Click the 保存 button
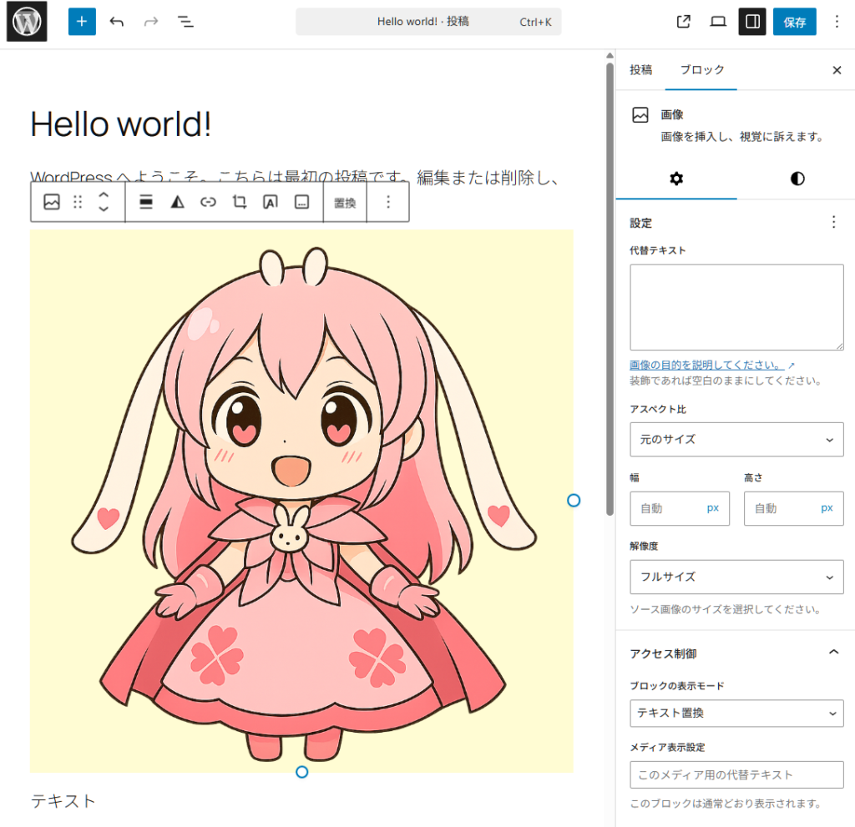This screenshot has width=855, height=827. [x=794, y=23]
